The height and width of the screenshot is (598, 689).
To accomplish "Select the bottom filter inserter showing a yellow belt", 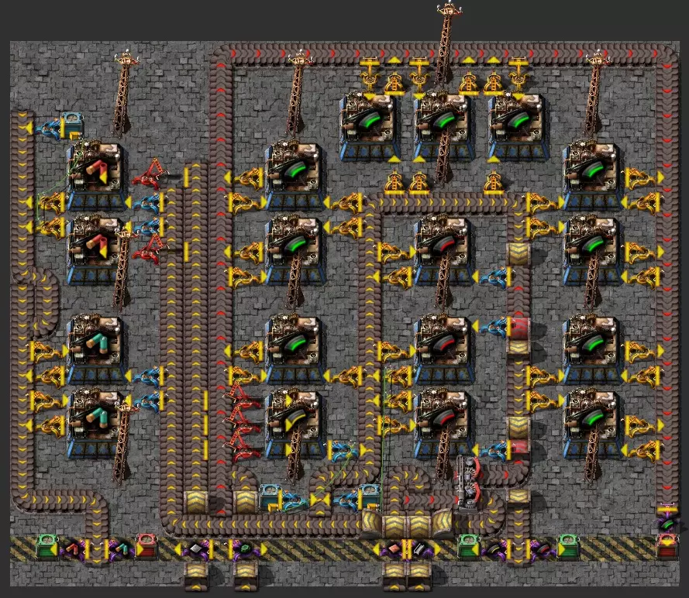I will pos(494,549).
